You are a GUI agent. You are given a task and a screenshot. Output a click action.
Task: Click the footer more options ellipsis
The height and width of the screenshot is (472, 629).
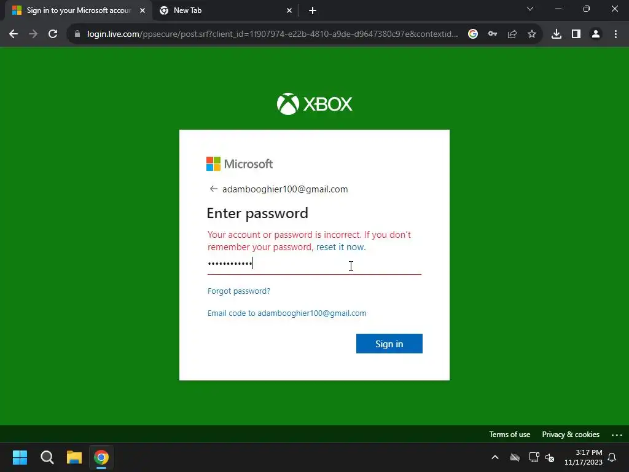pos(617,435)
